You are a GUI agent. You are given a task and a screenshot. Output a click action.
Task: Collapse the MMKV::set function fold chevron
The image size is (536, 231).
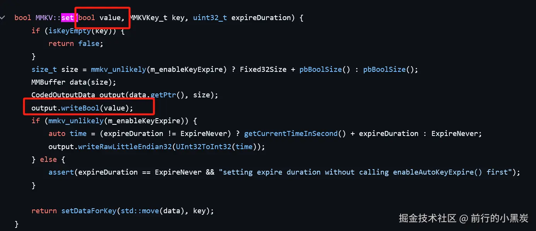(3, 18)
